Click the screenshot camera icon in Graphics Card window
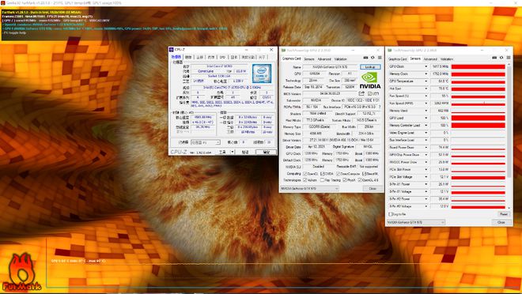The width and height of the screenshot is (522, 294). pyautogui.click(x=365, y=58)
